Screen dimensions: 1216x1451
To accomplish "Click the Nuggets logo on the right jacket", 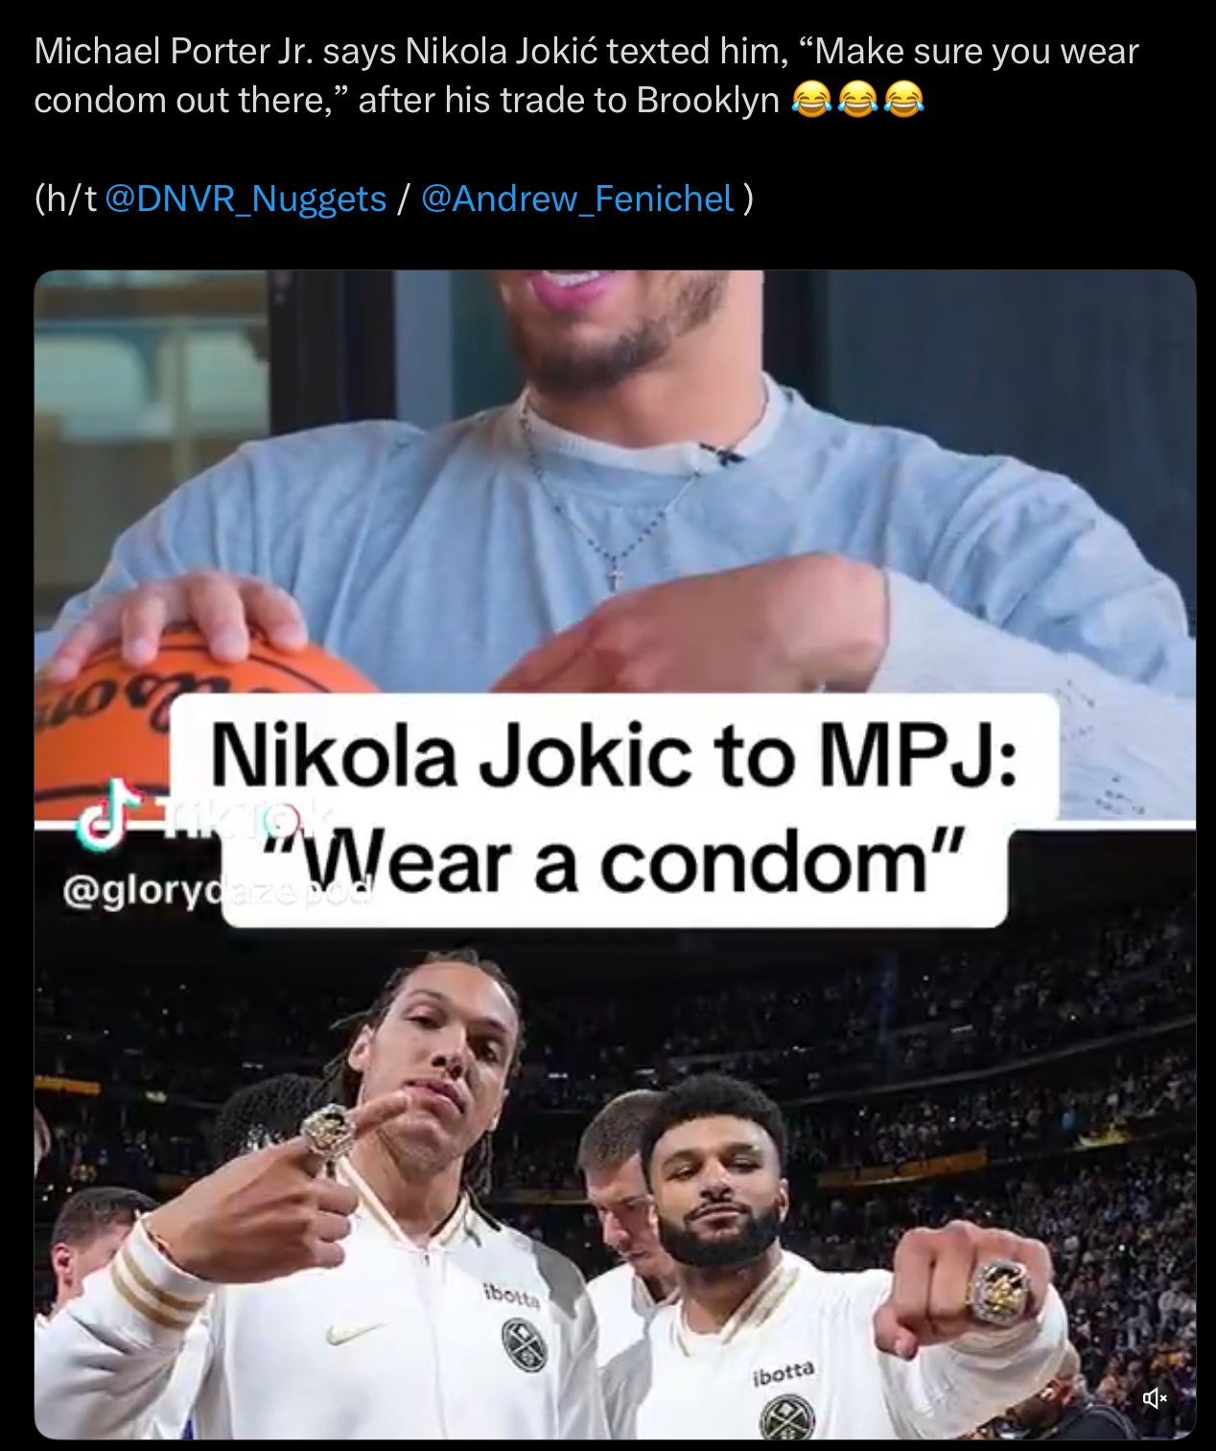I will [786, 1417].
